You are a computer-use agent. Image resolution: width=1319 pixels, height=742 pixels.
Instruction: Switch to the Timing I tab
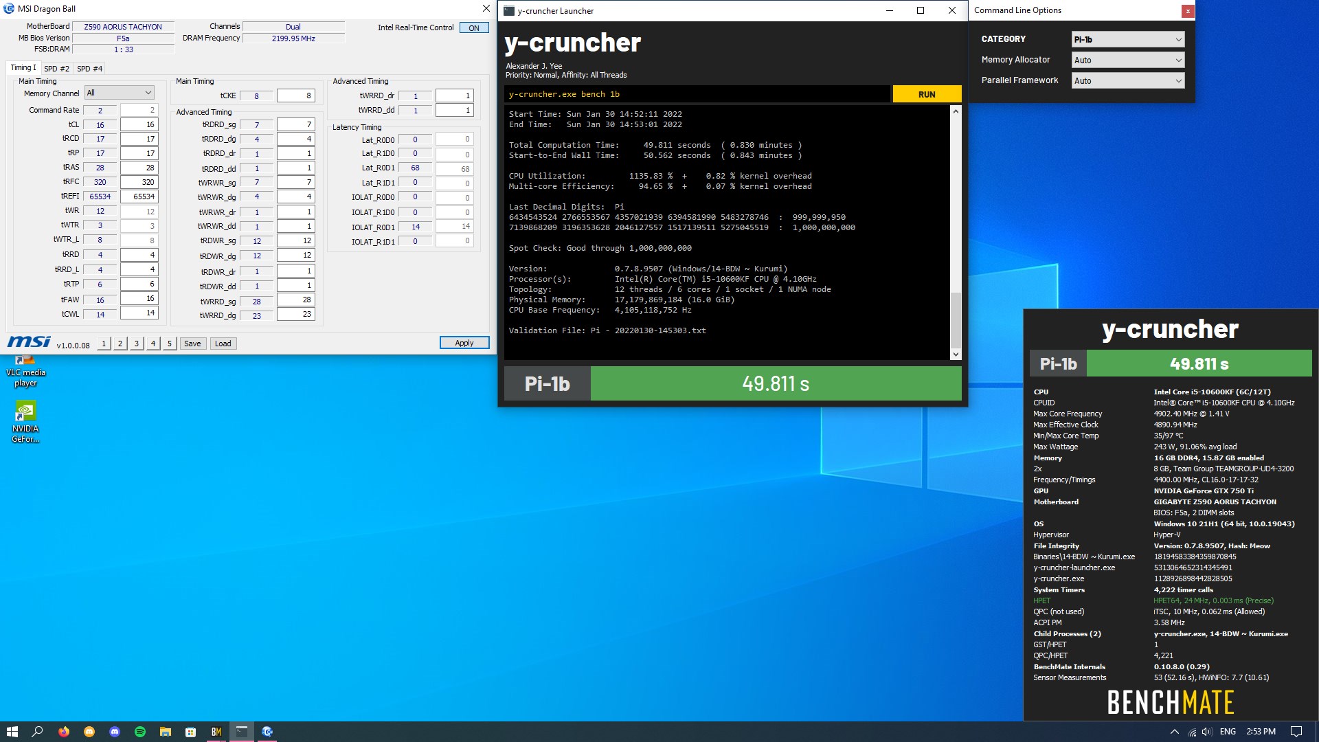pos(23,67)
